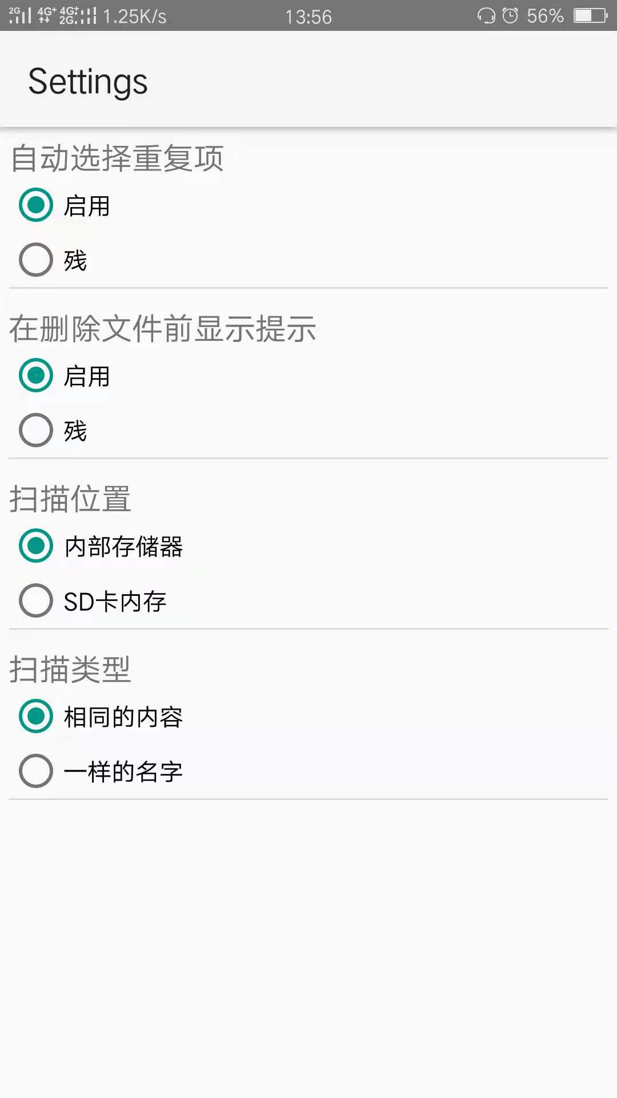Select 相同的内容 scan type

[36, 716]
